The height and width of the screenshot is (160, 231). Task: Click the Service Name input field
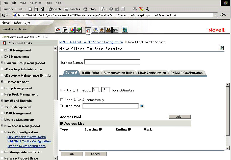point(112,62)
